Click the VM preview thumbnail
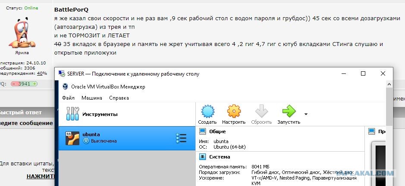 (x=379, y=163)
